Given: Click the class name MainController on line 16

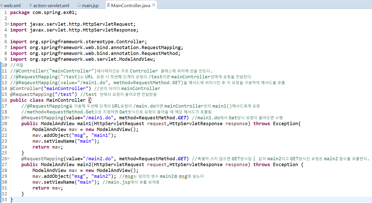Looking at the screenshot, I should coord(66,100).
